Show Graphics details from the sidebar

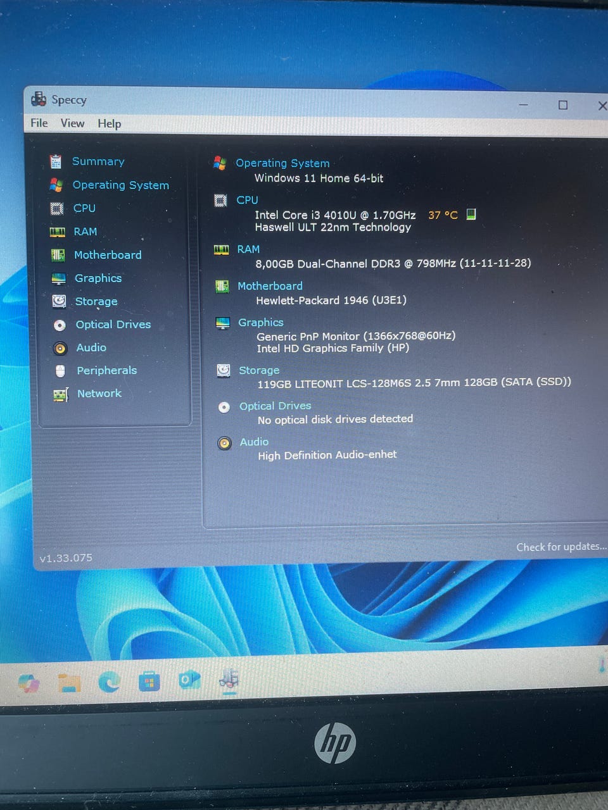(98, 278)
